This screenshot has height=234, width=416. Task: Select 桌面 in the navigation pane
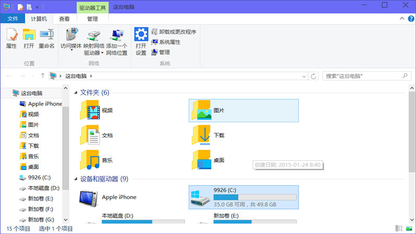[x=30, y=167]
